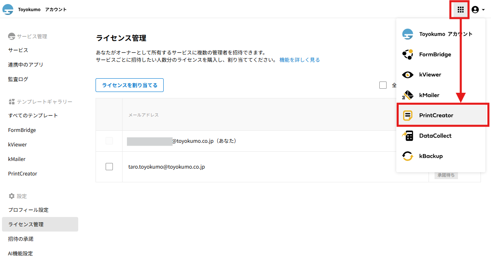Launch kMailer icon in app menu
The width and height of the screenshot is (491, 263).
click(x=408, y=95)
